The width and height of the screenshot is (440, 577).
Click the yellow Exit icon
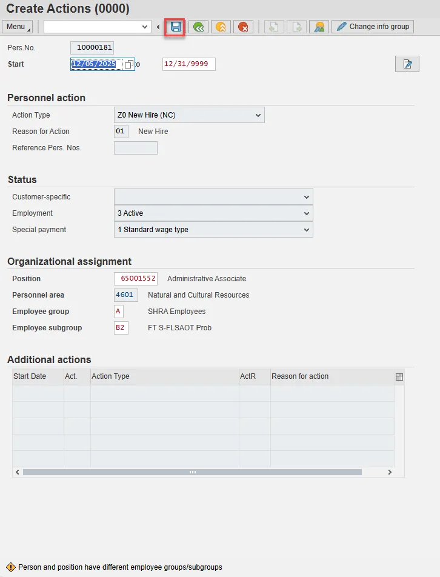click(221, 27)
